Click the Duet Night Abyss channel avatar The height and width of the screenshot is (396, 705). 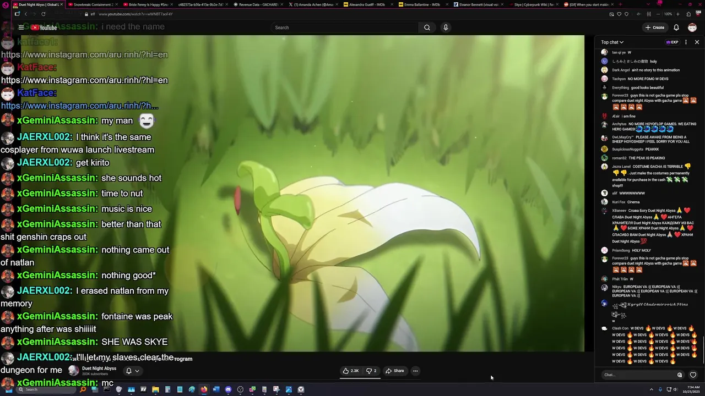pos(73,371)
